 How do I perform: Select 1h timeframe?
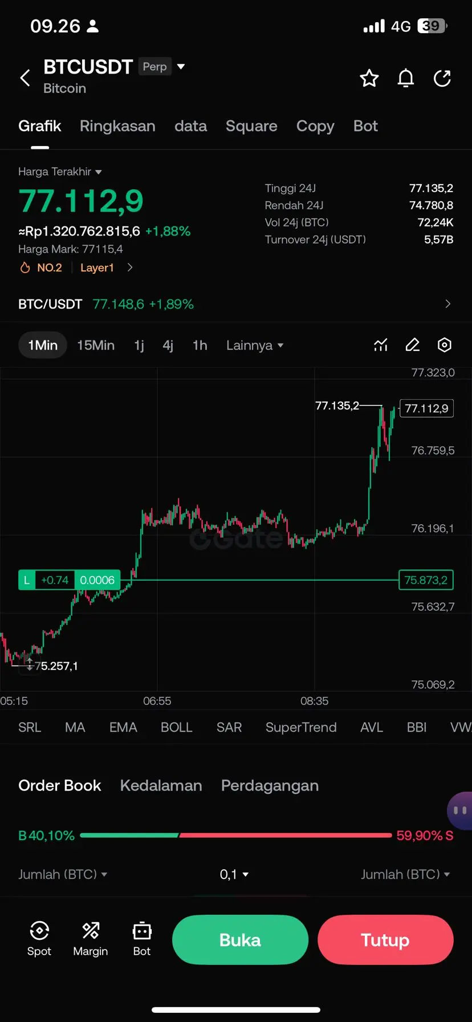(x=200, y=345)
